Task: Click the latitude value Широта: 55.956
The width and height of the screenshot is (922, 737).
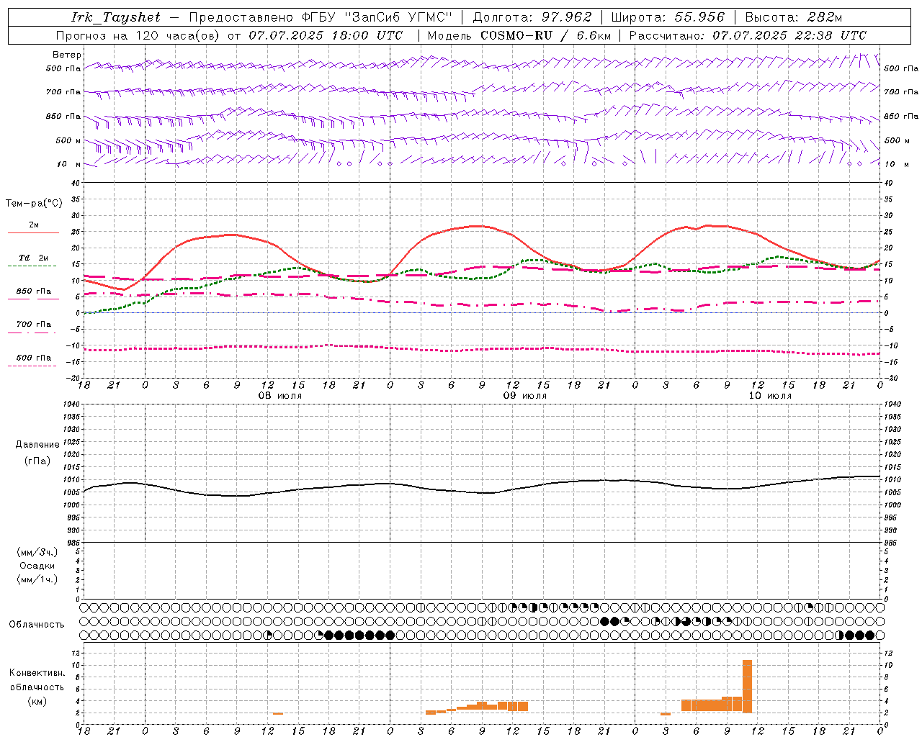Action: [x=668, y=17]
